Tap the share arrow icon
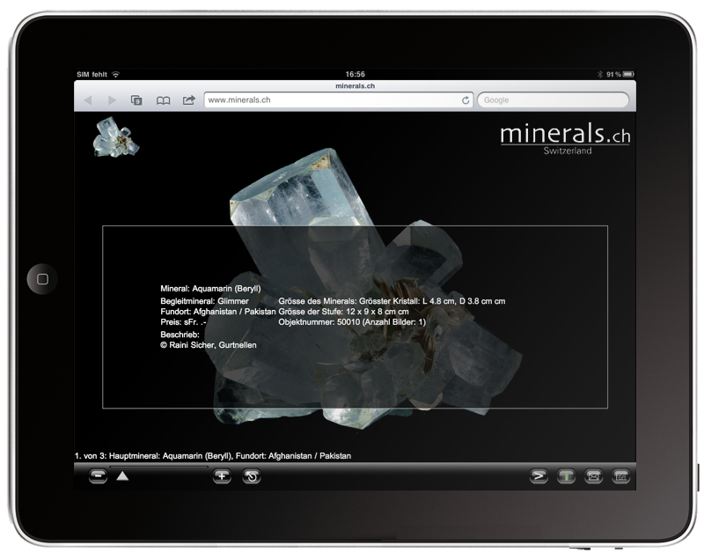Image resolution: width=704 pixels, height=553 pixels. 189,100
